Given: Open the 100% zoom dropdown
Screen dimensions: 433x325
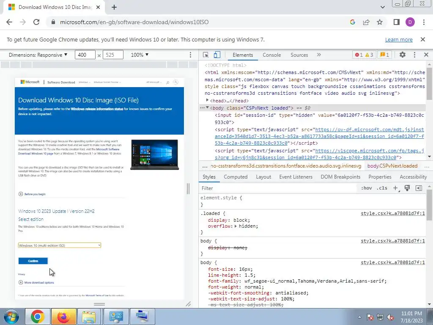Looking at the screenshot, I should point(140,55).
